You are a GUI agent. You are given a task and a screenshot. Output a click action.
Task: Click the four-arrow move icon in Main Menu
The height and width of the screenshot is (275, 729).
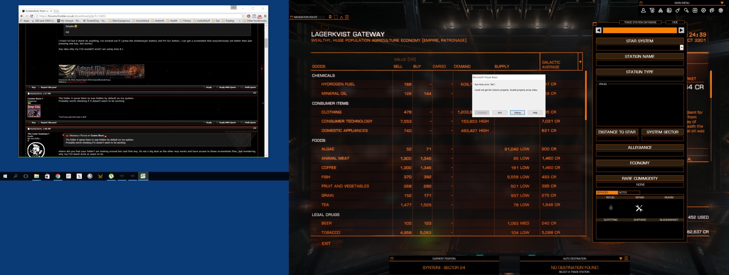pyautogui.click(x=695, y=11)
